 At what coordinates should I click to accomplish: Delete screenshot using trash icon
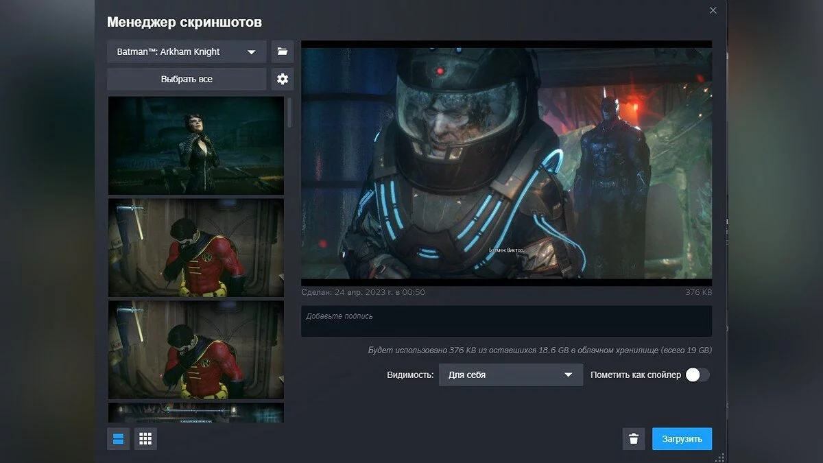[634, 439]
